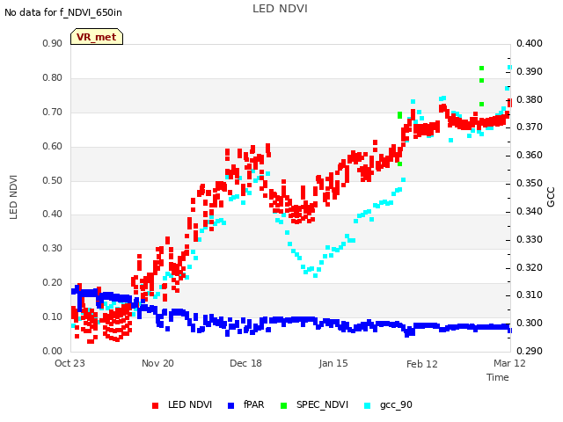Viewport: 563px width, 422px height.
Task: Select the cyan gcc_90 legend swatch
Action: coord(368,405)
